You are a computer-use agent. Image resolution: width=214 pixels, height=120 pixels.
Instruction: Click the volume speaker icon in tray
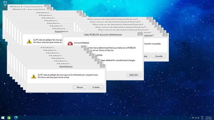pyautogui.click(x=198, y=118)
